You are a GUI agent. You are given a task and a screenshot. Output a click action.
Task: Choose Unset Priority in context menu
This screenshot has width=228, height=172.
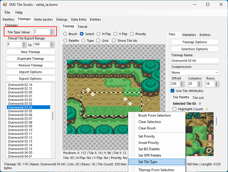(x=157, y=143)
